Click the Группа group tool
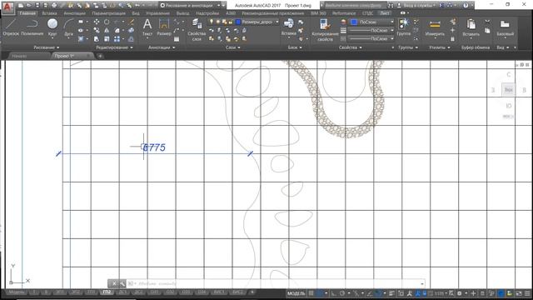This screenshot has height=300, width=533. tap(403, 27)
